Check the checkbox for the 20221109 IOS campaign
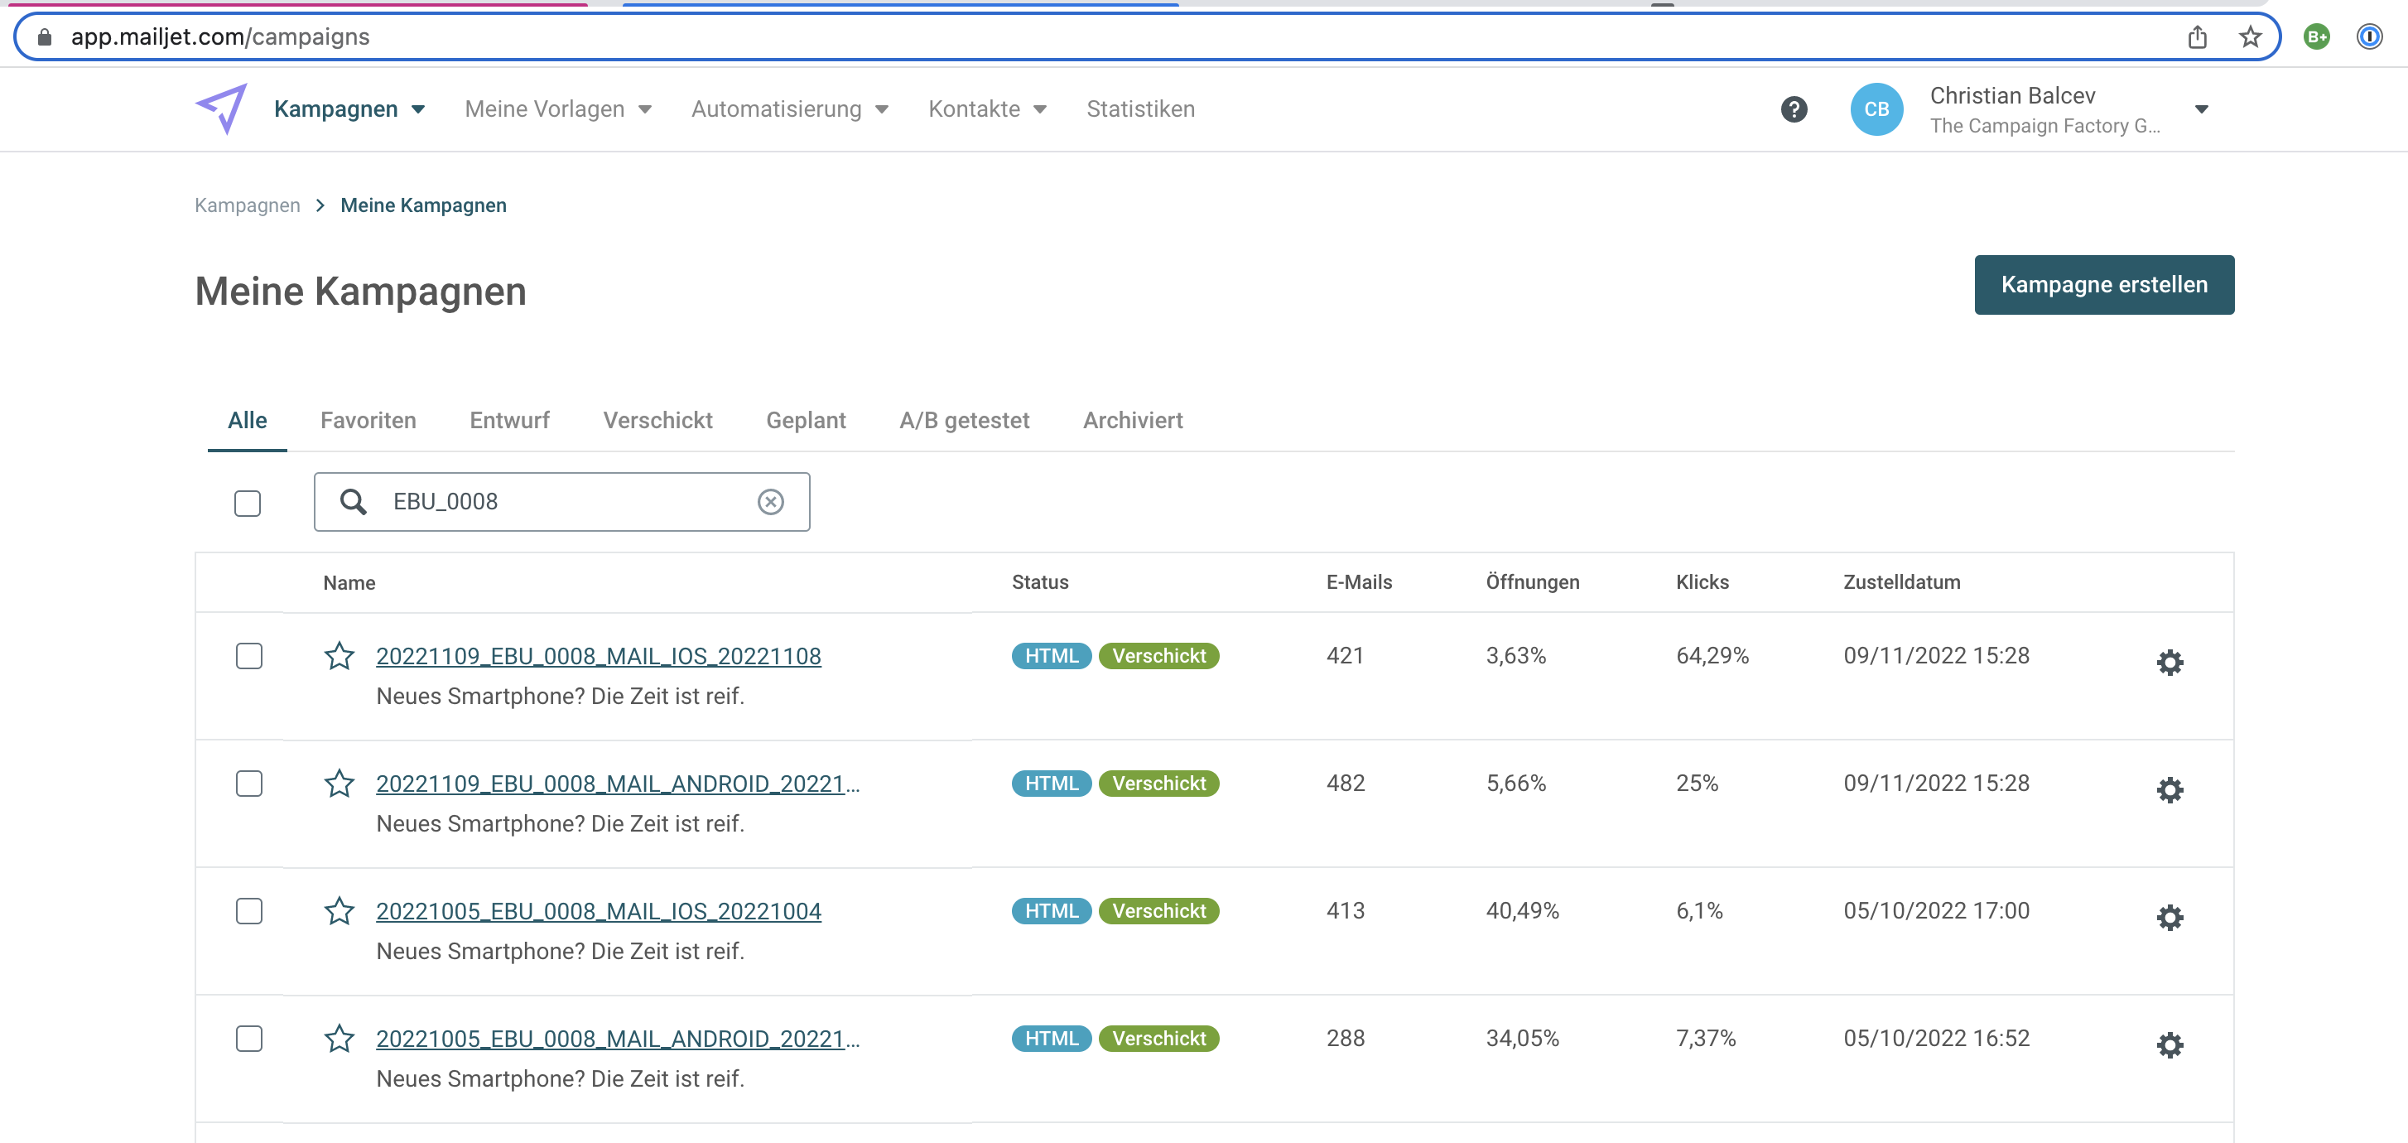The width and height of the screenshot is (2408, 1143). pos(248,657)
